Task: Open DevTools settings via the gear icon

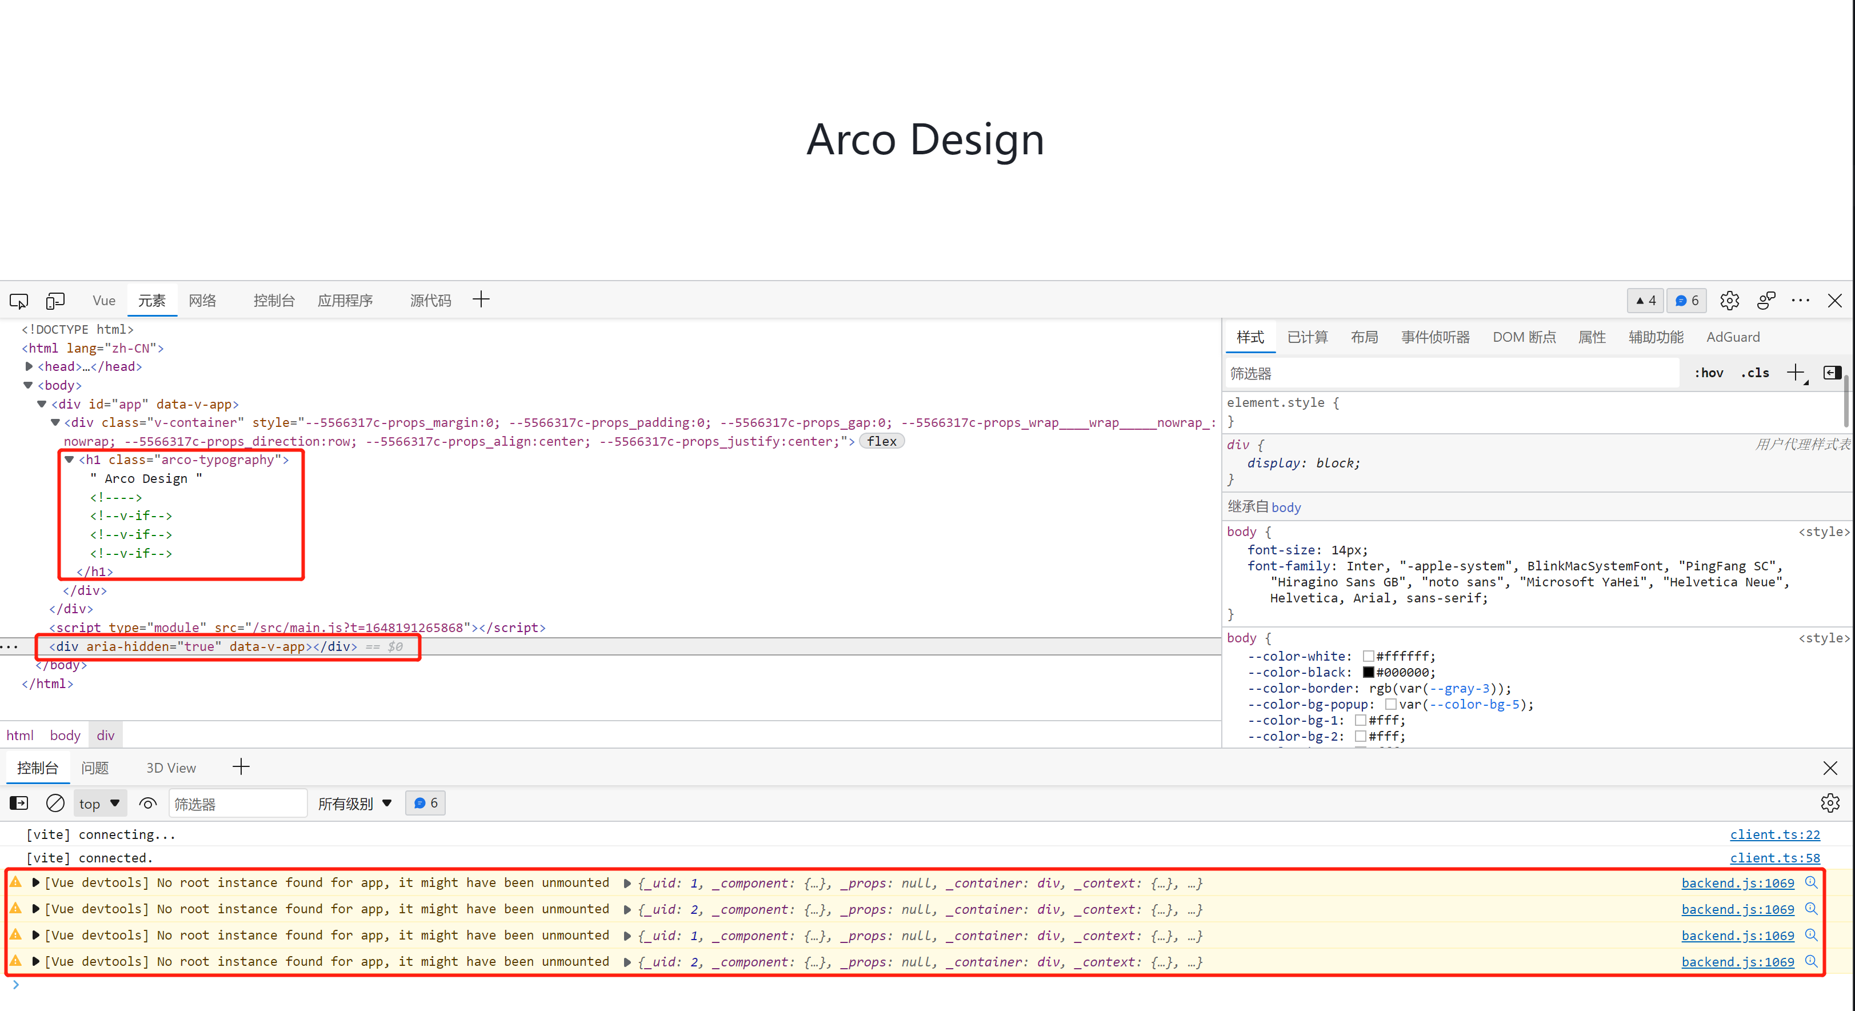Action: tap(1730, 300)
